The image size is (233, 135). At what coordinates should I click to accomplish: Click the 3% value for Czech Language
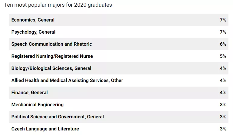pos(223,129)
